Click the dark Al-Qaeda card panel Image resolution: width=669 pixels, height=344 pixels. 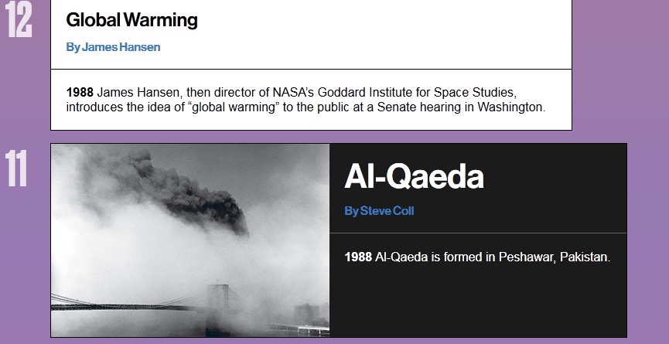coord(480,301)
